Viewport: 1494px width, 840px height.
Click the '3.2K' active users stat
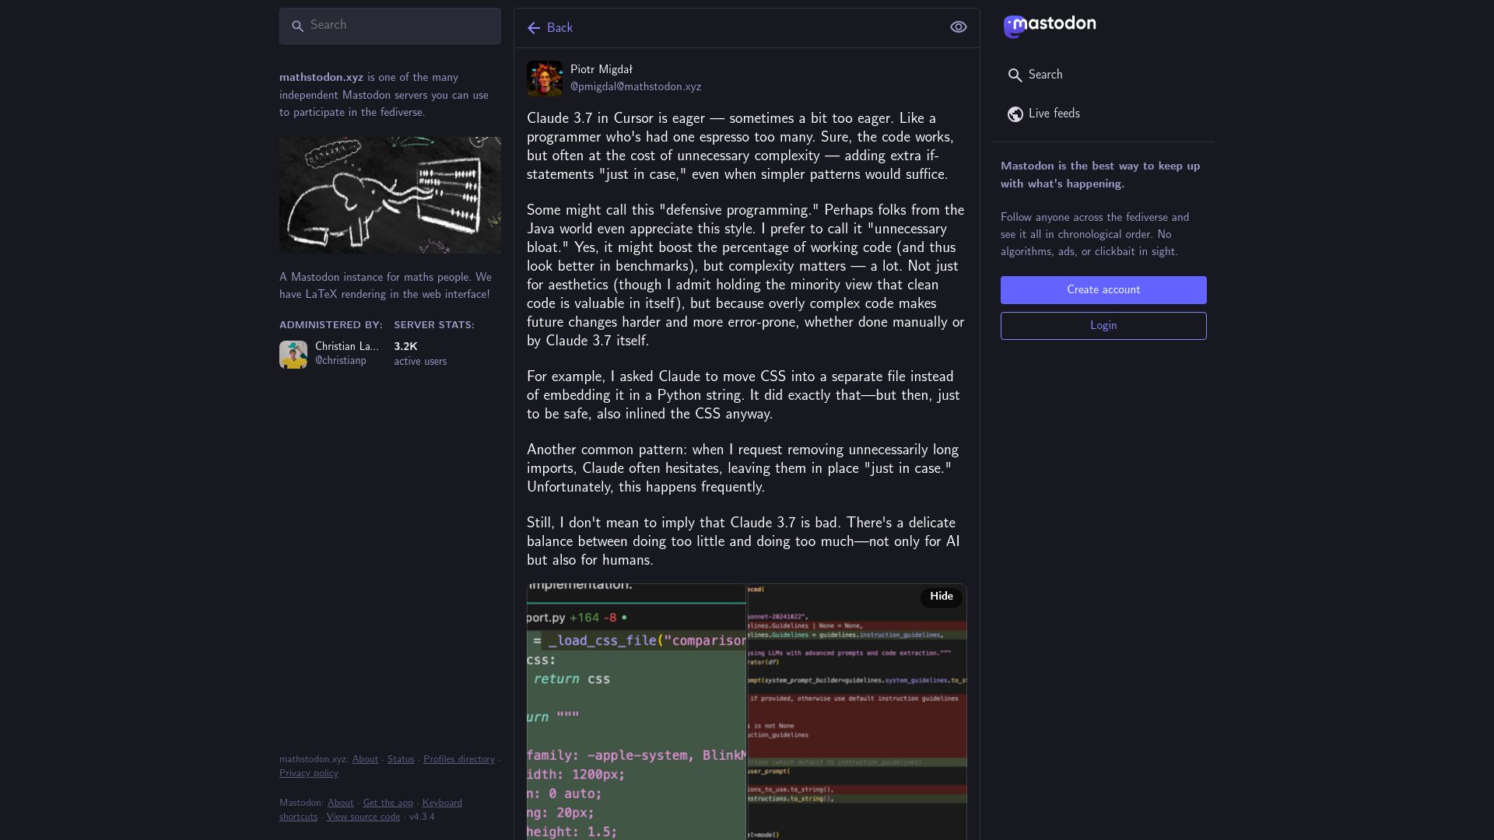click(x=405, y=347)
